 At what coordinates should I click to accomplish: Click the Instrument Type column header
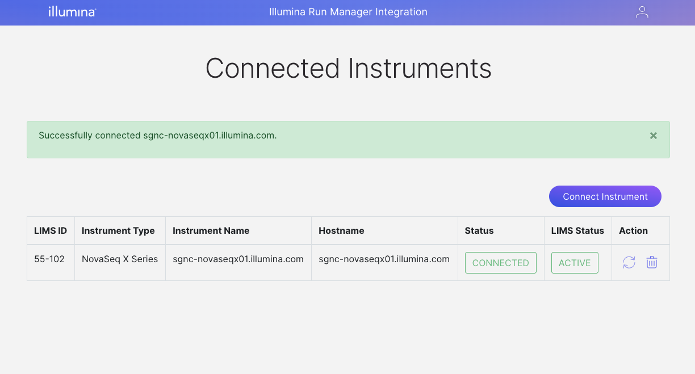tap(118, 230)
